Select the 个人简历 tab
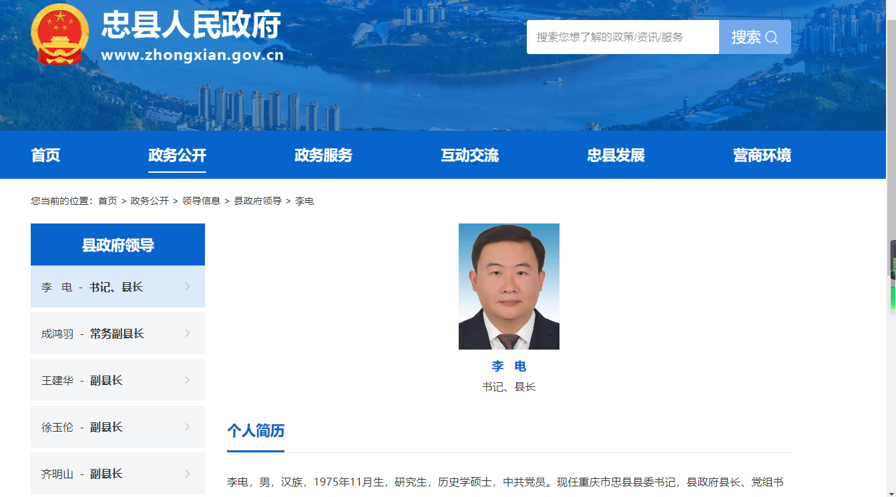Image resolution: width=896 pixels, height=497 pixels. pos(255,432)
